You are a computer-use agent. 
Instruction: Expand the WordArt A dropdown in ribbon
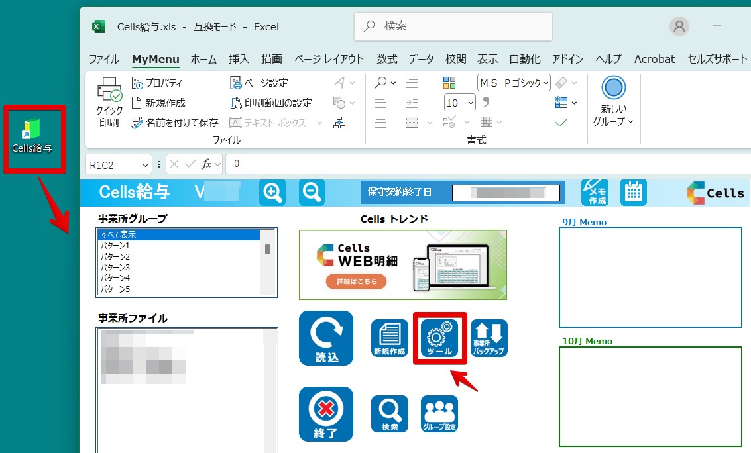(x=353, y=83)
